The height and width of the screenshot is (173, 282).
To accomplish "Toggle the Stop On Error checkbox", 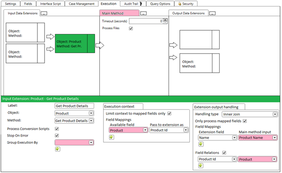I will [57, 135].
